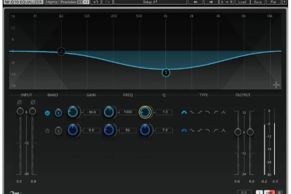Select band 1 node on the EQ curve
The height and width of the screenshot is (194, 291).
[166, 73]
